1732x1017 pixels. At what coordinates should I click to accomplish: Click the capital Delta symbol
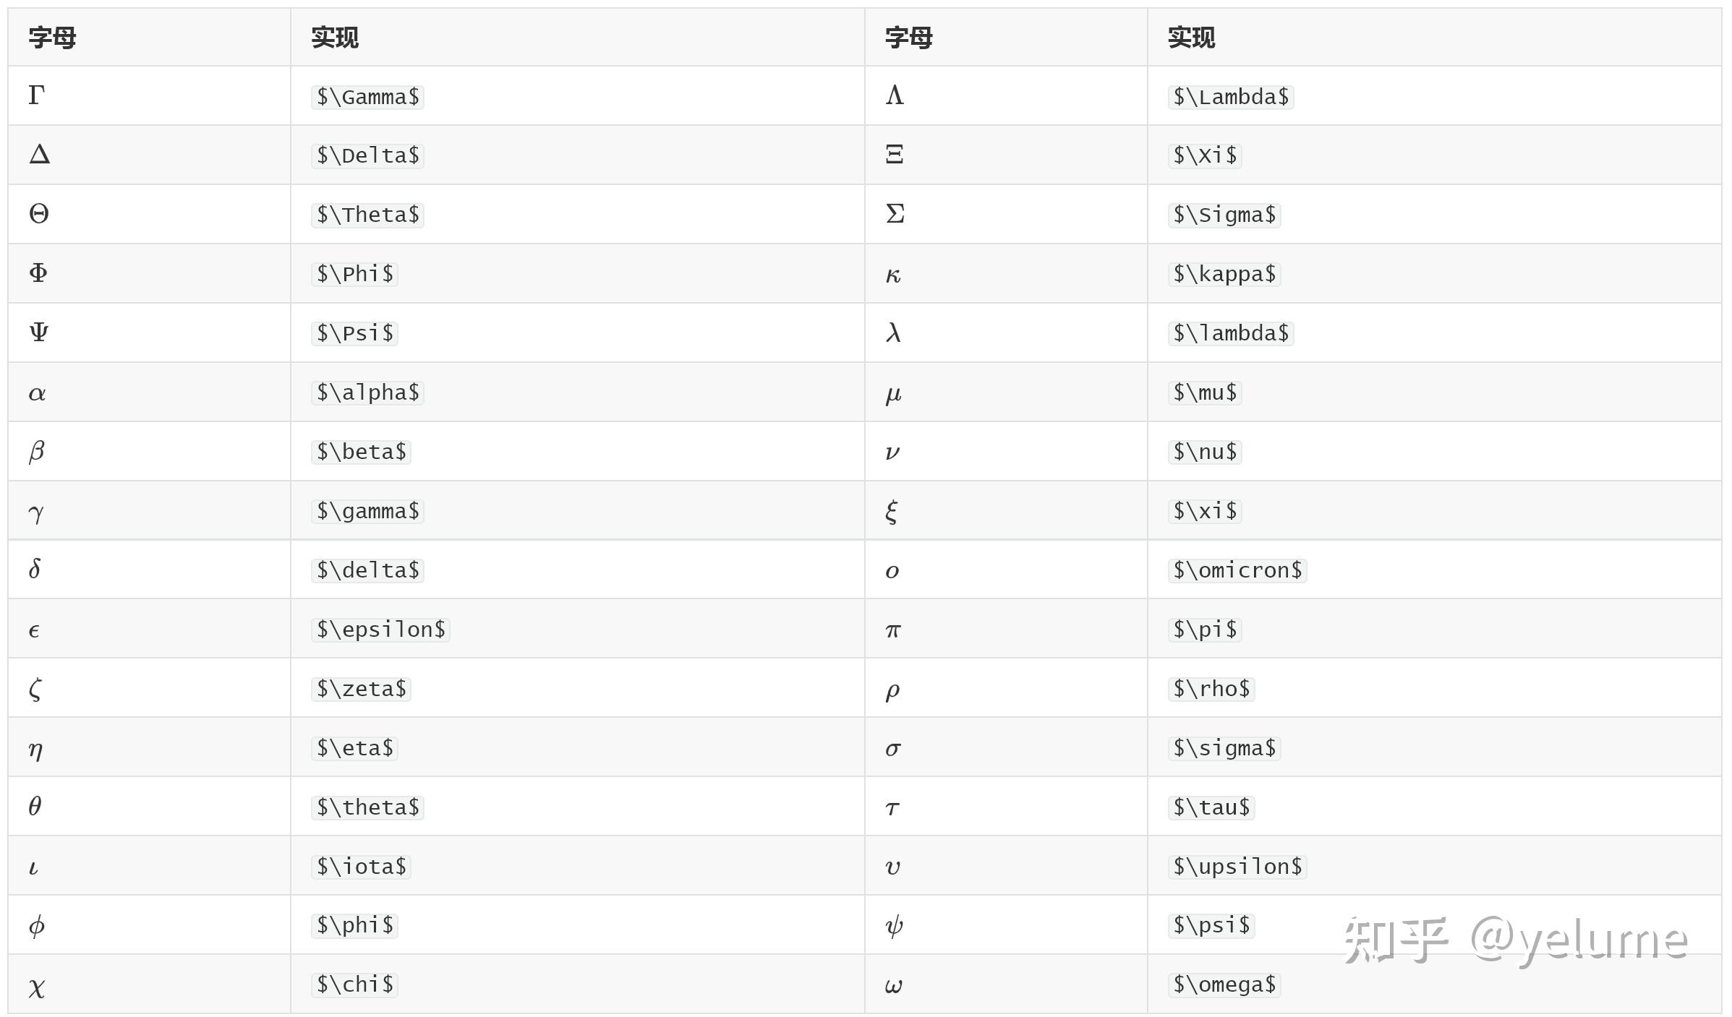[39, 155]
